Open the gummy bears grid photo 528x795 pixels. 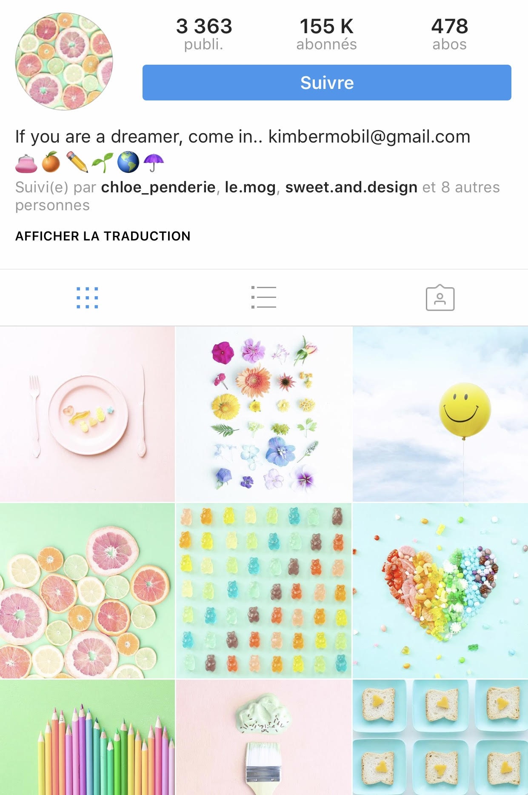click(264, 591)
